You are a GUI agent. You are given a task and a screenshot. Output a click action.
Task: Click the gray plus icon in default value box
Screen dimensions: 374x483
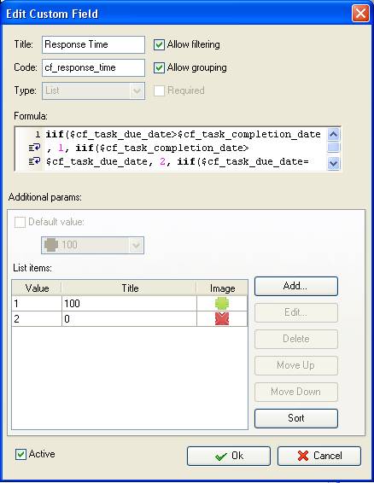tap(51, 245)
